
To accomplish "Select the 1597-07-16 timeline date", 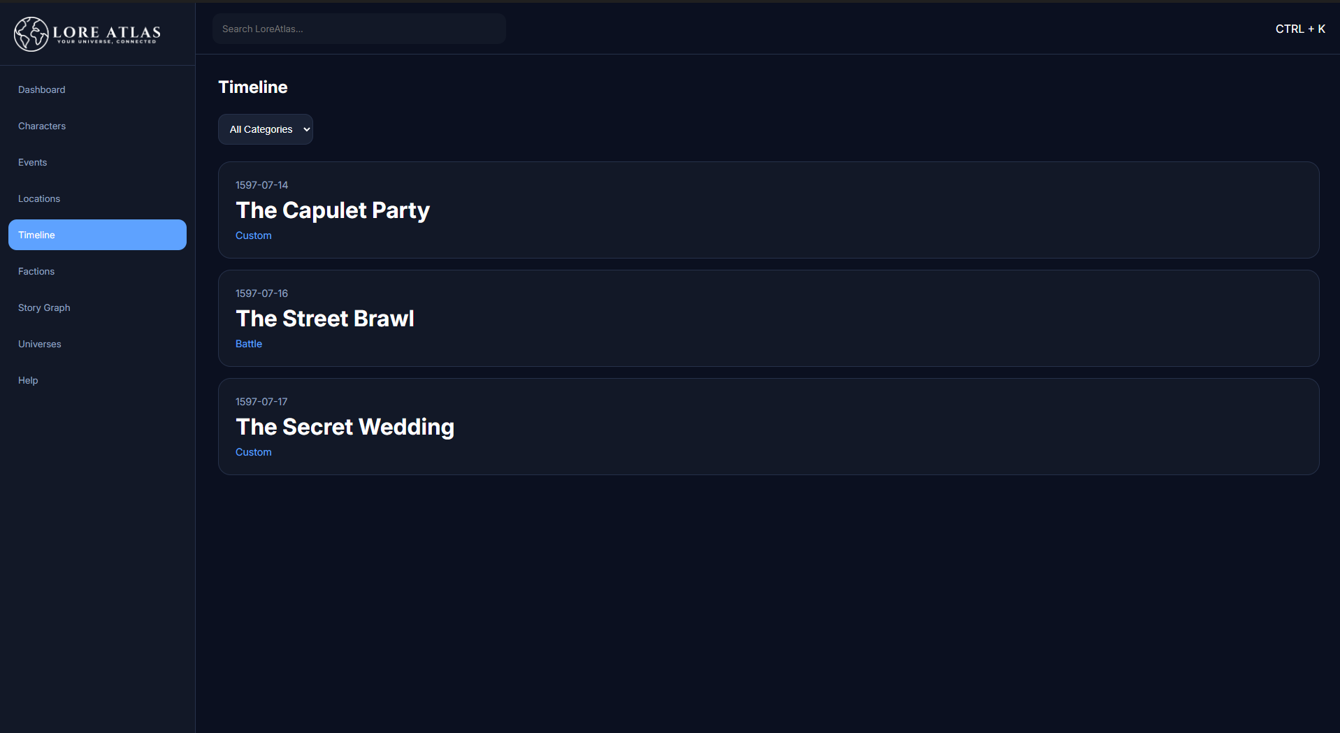I will click(x=261, y=293).
